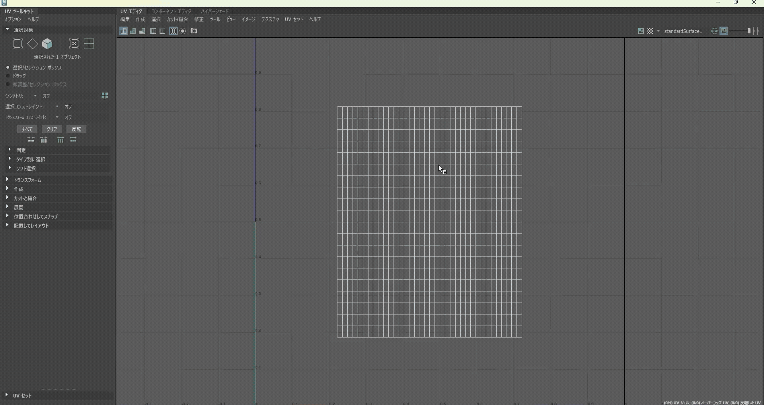
Task: Click the symmetry mirror icon beside シンメトリ
Action: pos(105,96)
